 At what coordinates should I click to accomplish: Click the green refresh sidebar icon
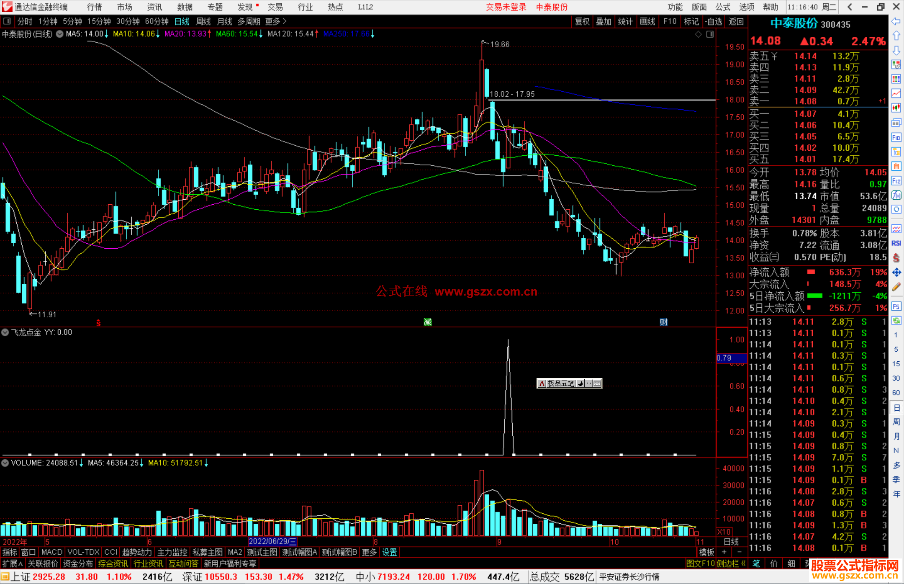tap(896, 321)
